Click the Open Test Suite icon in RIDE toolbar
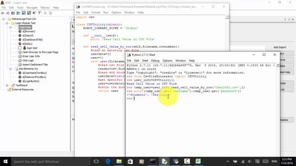This screenshot has width=296, height=166. (13, 13)
